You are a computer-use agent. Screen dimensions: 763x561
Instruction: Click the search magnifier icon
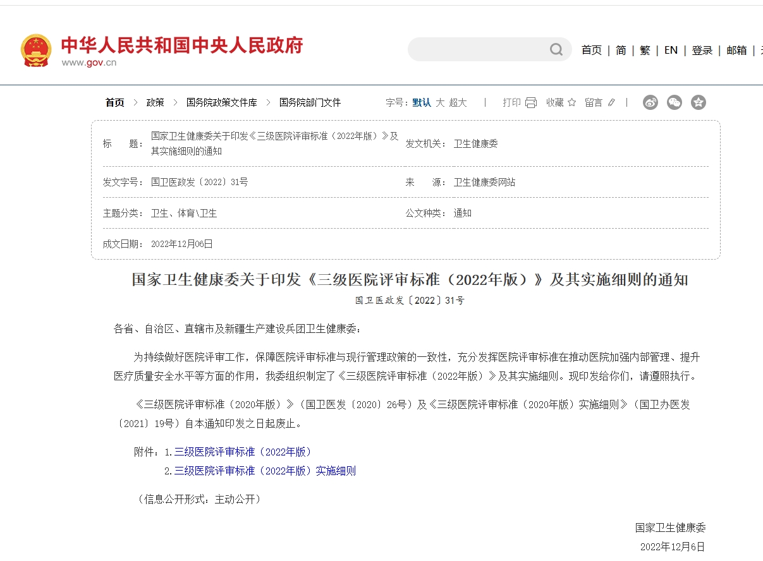pos(556,50)
